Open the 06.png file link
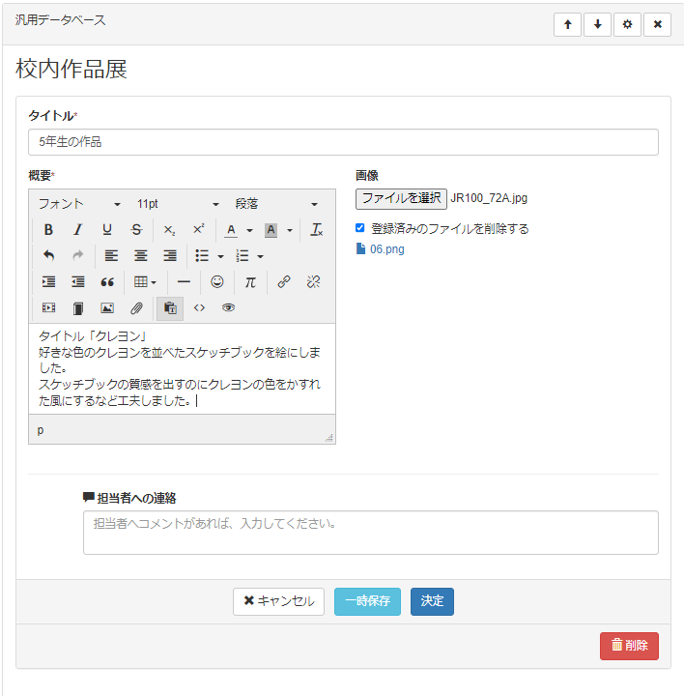Image resolution: width=684 pixels, height=696 pixels. pos(386,249)
